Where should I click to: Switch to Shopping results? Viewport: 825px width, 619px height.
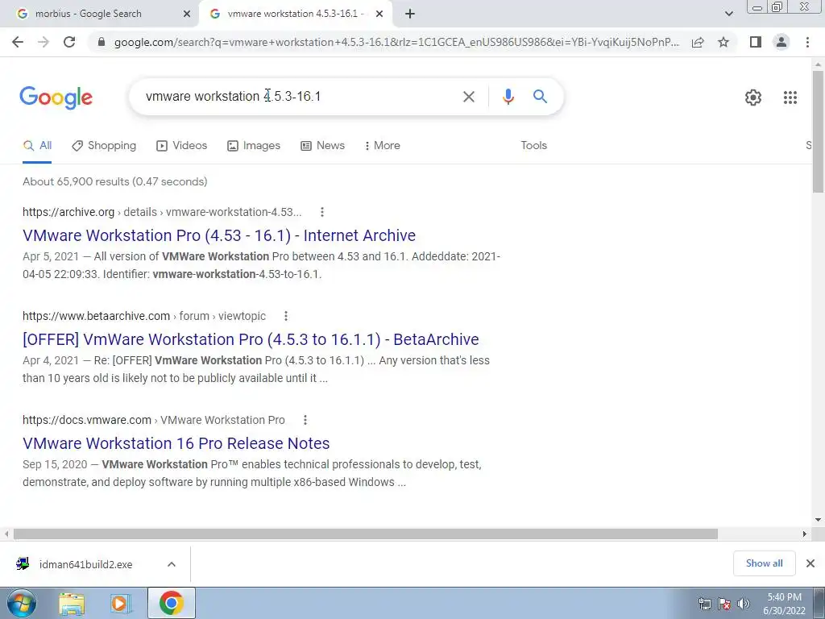click(x=104, y=145)
